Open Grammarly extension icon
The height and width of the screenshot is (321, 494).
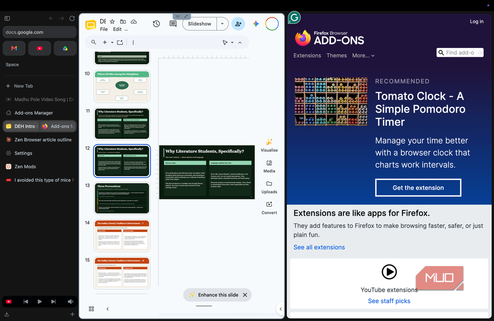294,18
